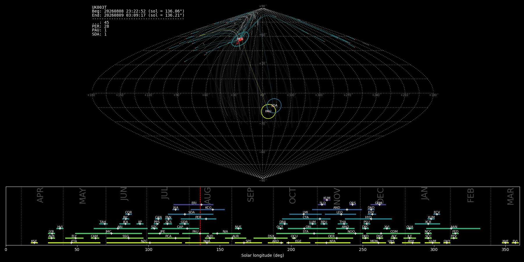Select the LEO shower label

339,213
